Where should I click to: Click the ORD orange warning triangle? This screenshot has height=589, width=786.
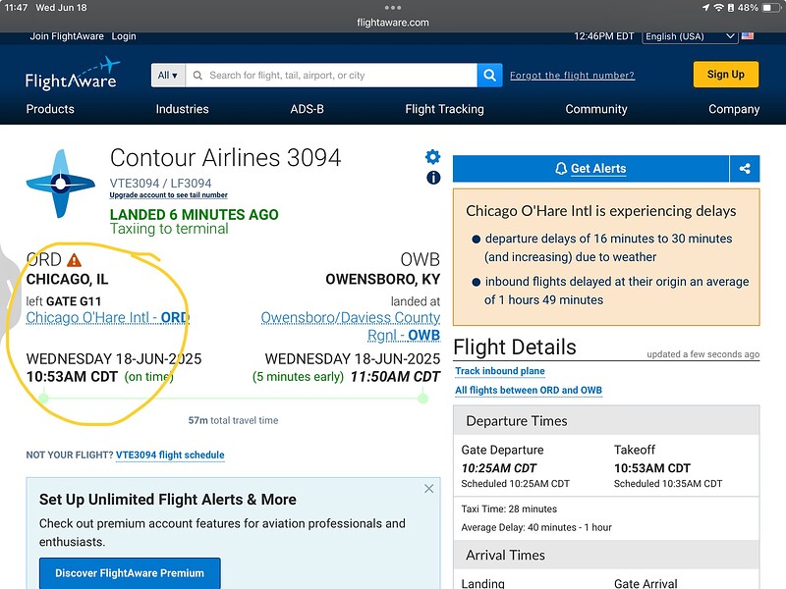[x=74, y=260]
